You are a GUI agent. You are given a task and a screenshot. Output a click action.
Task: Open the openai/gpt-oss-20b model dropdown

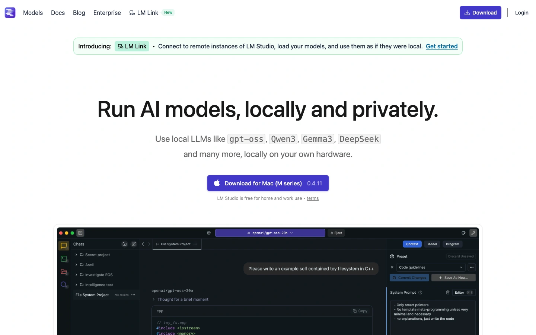pos(270,233)
